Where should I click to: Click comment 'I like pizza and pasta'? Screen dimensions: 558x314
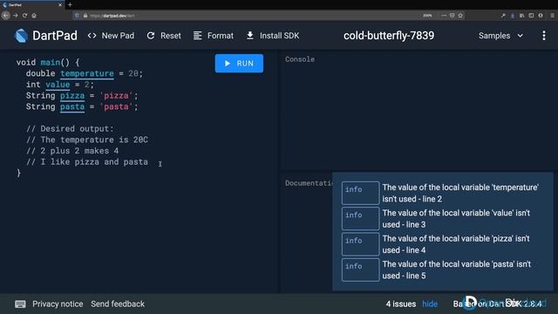pyautogui.click(x=87, y=161)
